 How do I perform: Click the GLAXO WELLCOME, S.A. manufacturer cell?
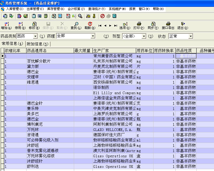click(x=114, y=130)
